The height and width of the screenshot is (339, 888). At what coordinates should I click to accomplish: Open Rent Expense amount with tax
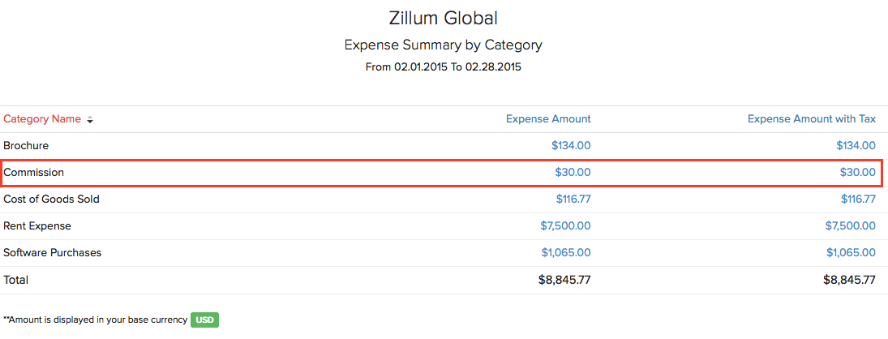point(851,226)
